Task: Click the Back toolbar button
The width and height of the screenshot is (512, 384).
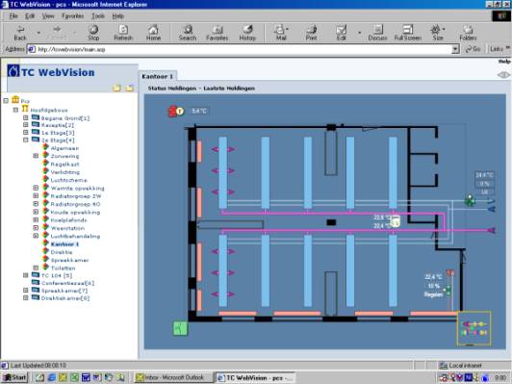Action: [x=20, y=33]
